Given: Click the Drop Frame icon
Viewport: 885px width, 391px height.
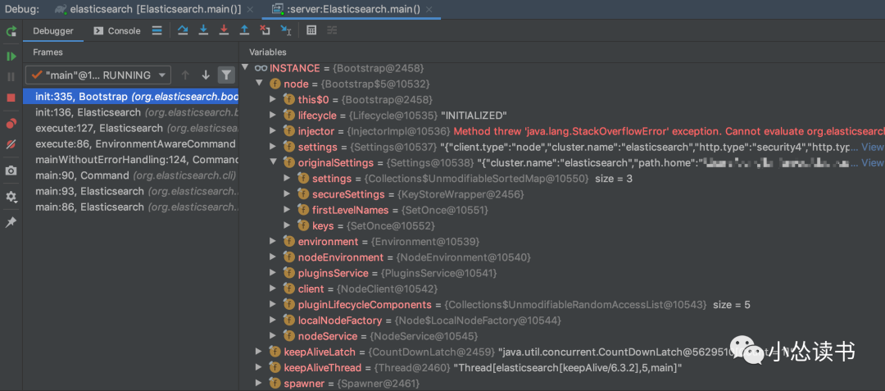Looking at the screenshot, I should (x=265, y=30).
